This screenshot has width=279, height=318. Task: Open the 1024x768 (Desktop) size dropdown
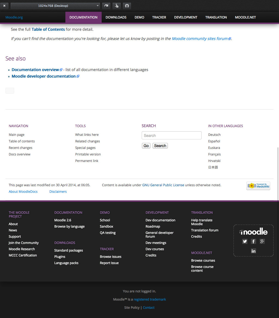point(55,6)
